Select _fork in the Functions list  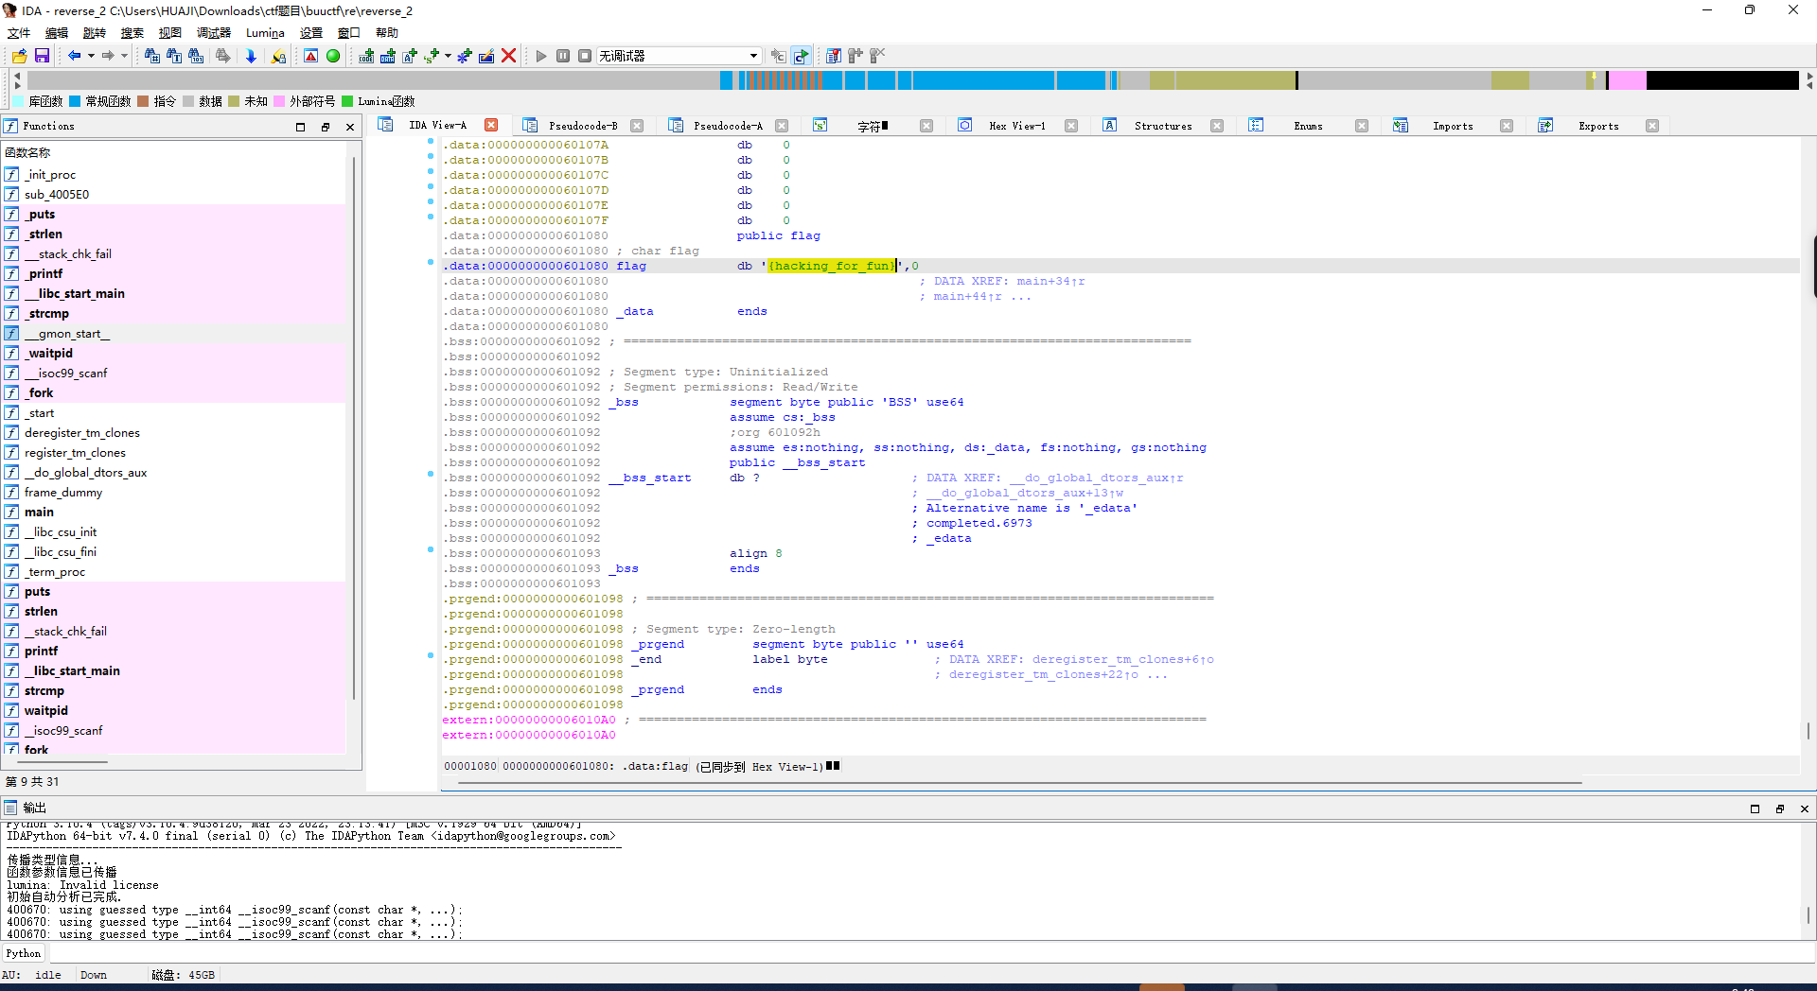tap(39, 392)
